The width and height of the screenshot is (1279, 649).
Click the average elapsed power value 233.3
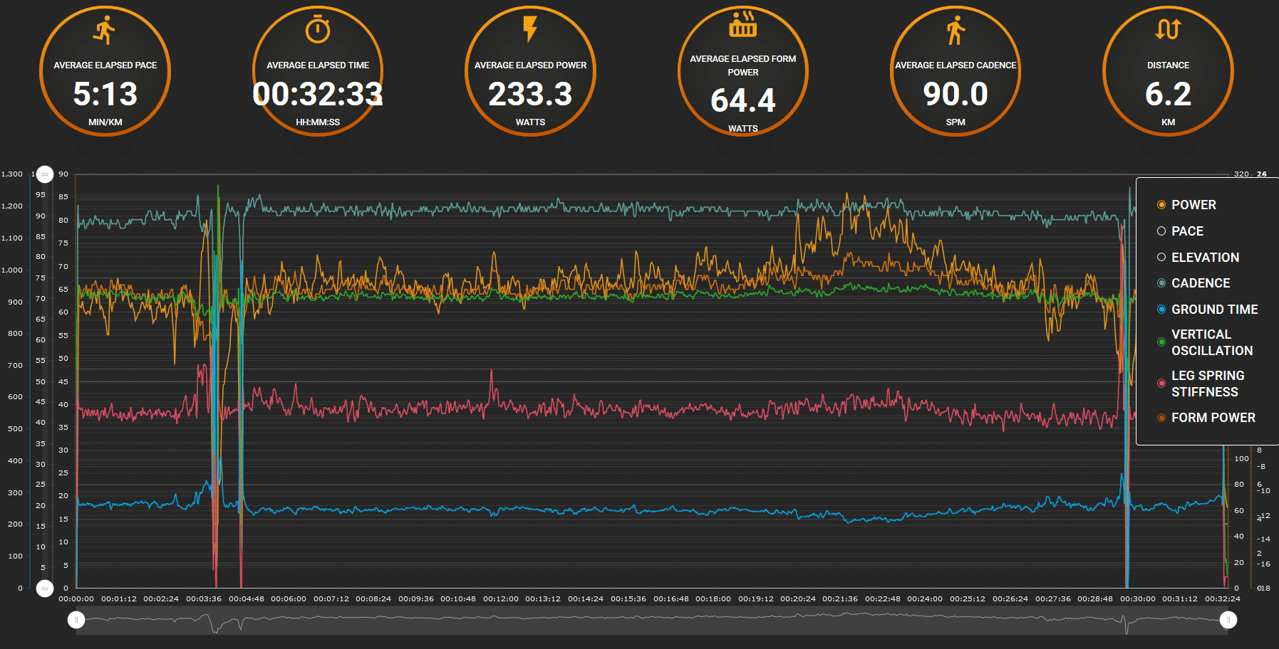pyautogui.click(x=530, y=94)
